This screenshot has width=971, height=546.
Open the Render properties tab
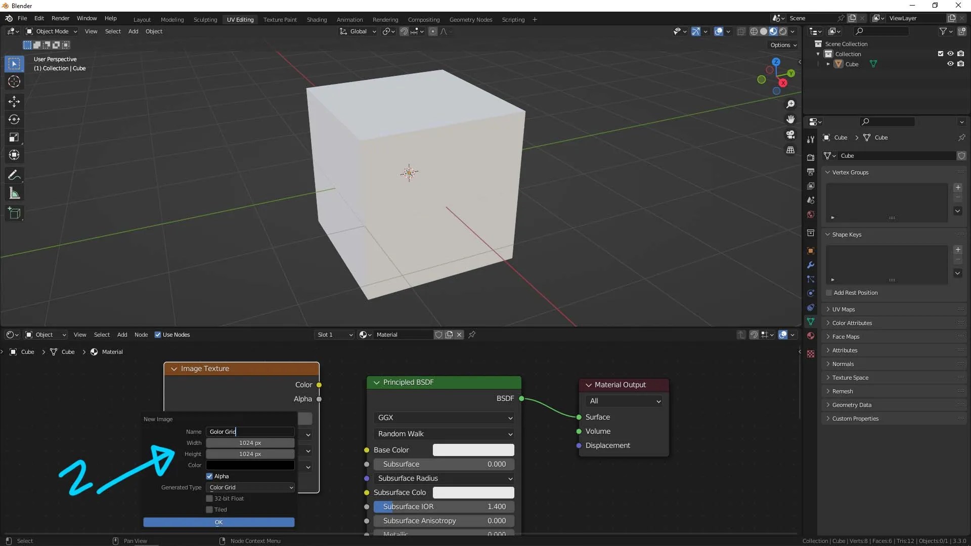(x=811, y=157)
